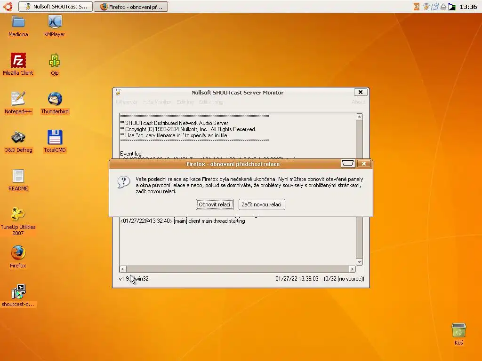Click horizontal scrollbar left arrow
Image resolution: width=482 pixels, height=361 pixels.
point(123,269)
